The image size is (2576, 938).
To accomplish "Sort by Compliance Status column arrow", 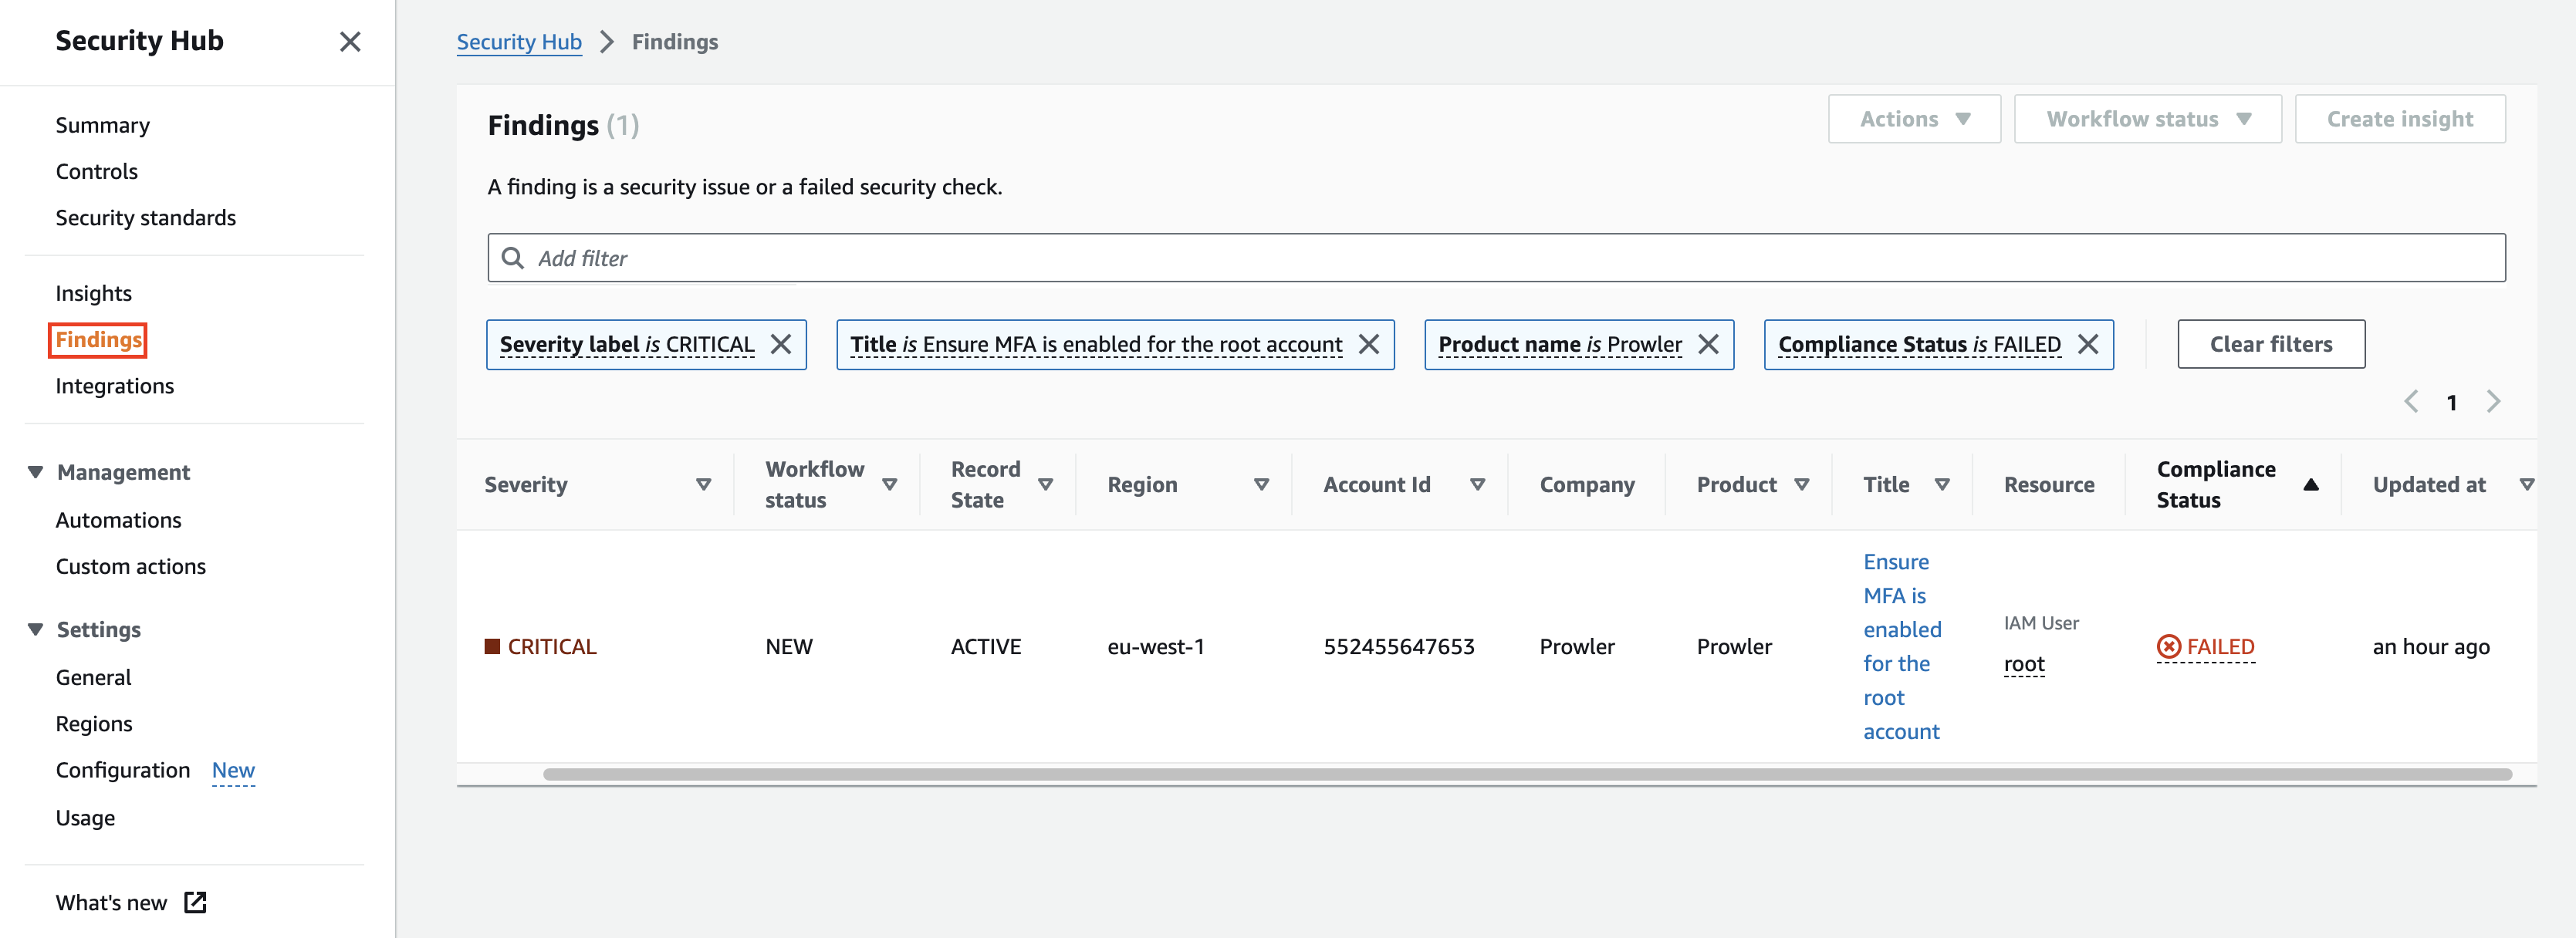I will [2310, 485].
